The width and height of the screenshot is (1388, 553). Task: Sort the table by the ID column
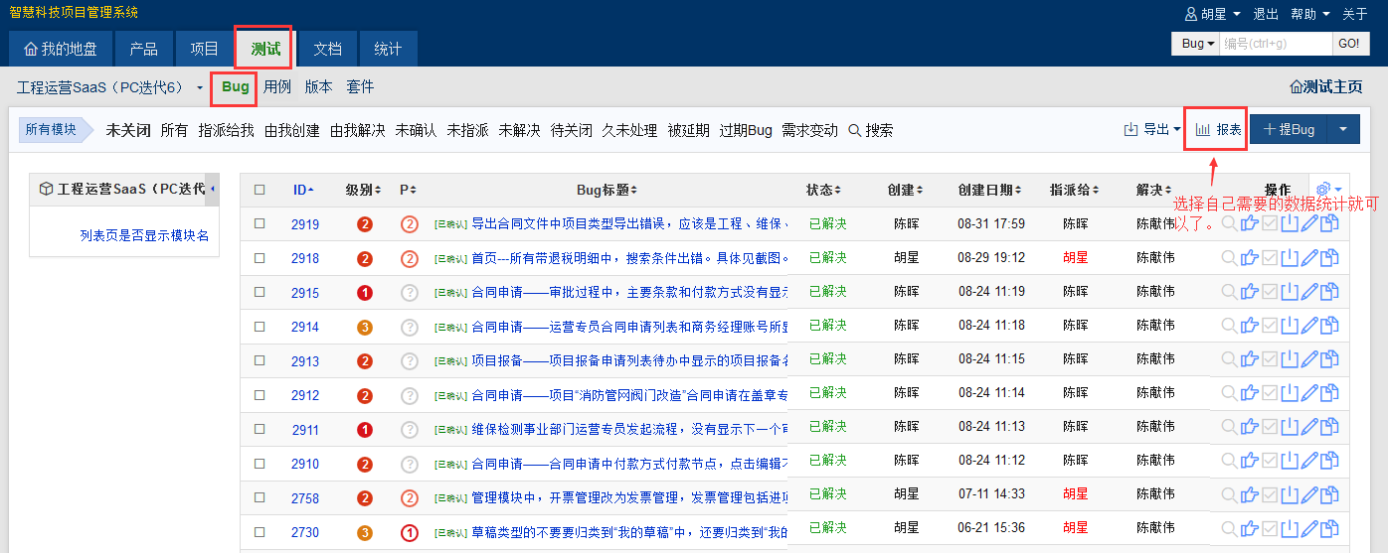coord(303,190)
